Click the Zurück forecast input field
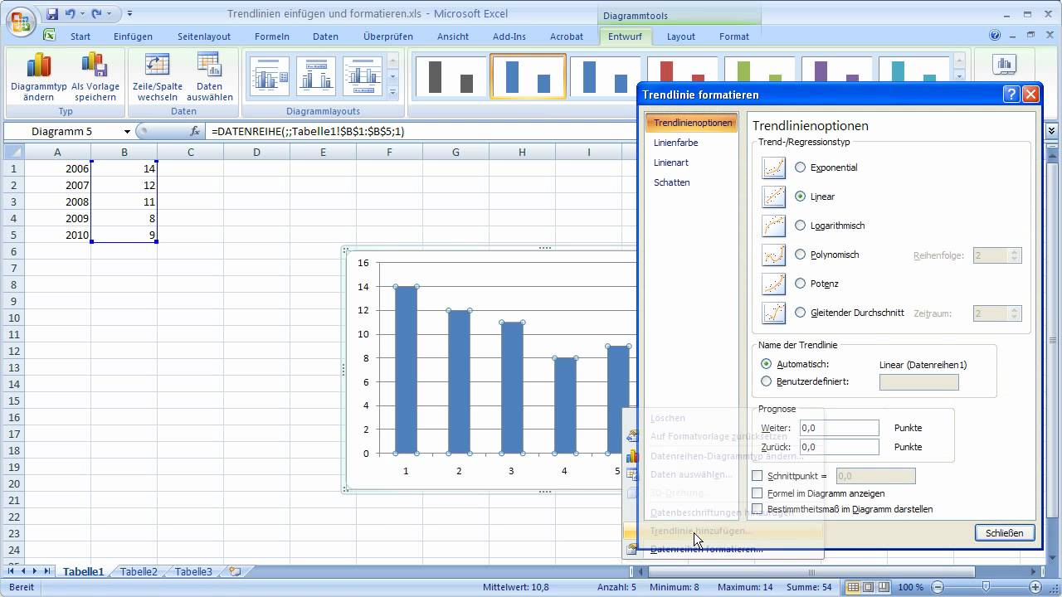1062x597 pixels. (x=839, y=447)
